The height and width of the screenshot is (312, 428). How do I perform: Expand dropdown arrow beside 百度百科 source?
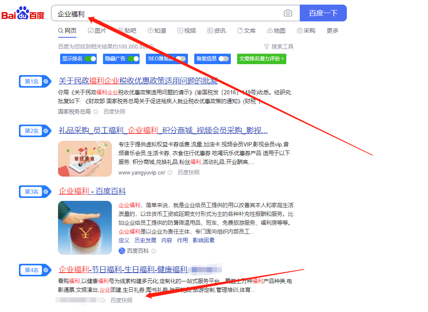154,251
